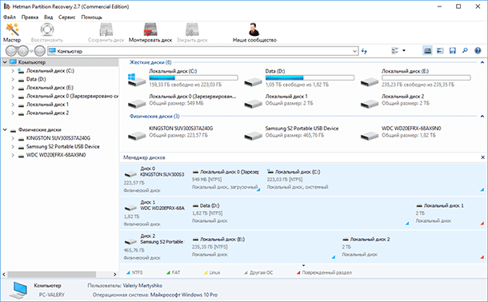Select Локальный диск 0 reserved tree item
Image resolution: width=488 pixels, height=302 pixels.
72,96
